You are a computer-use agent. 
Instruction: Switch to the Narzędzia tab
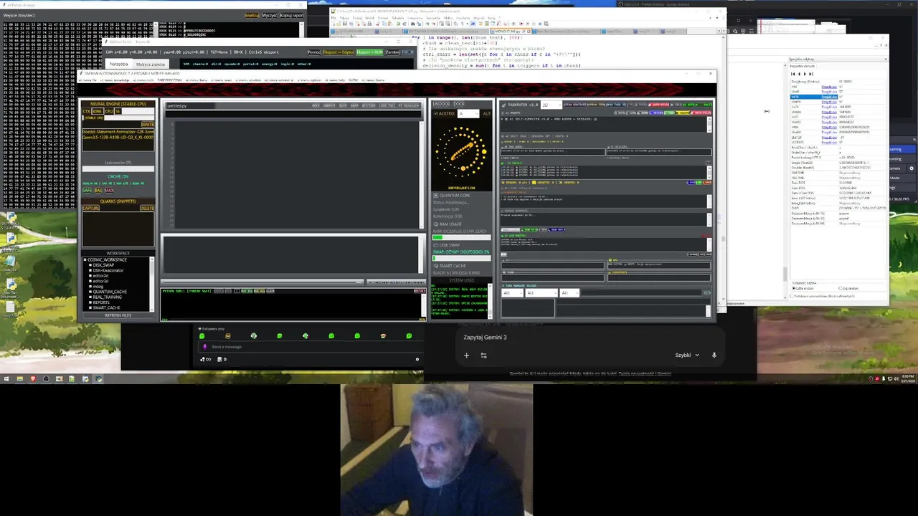coord(119,64)
